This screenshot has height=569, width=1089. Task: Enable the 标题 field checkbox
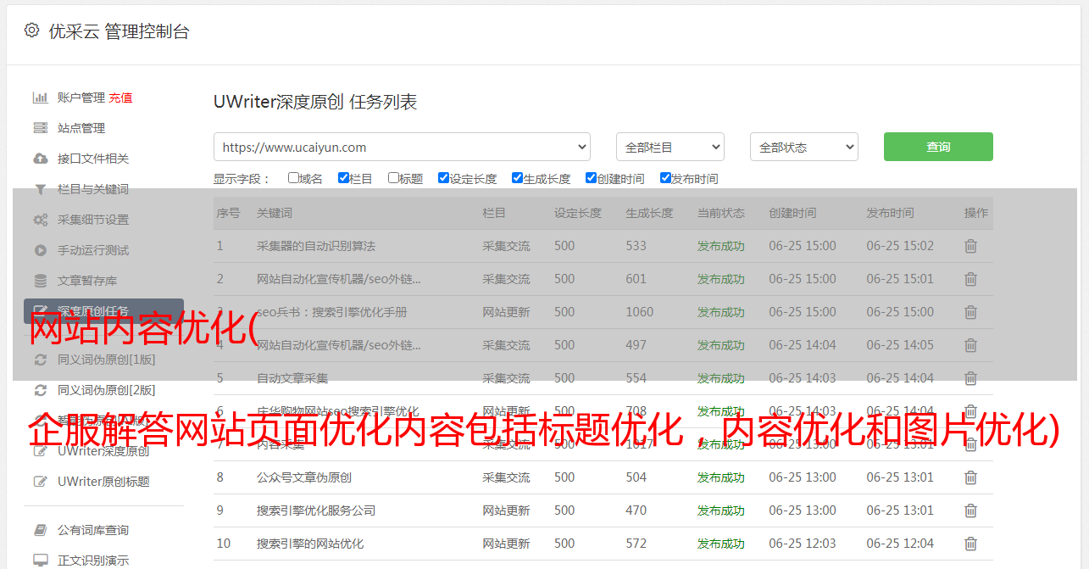click(x=393, y=178)
